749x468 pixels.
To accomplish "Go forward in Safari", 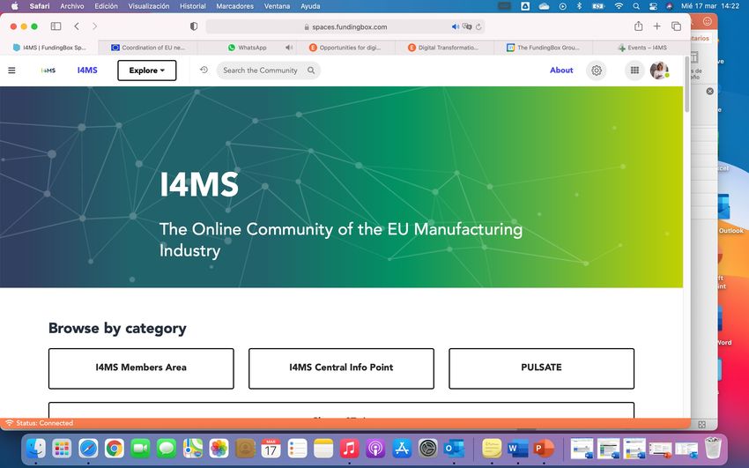I will click(x=94, y=26).
